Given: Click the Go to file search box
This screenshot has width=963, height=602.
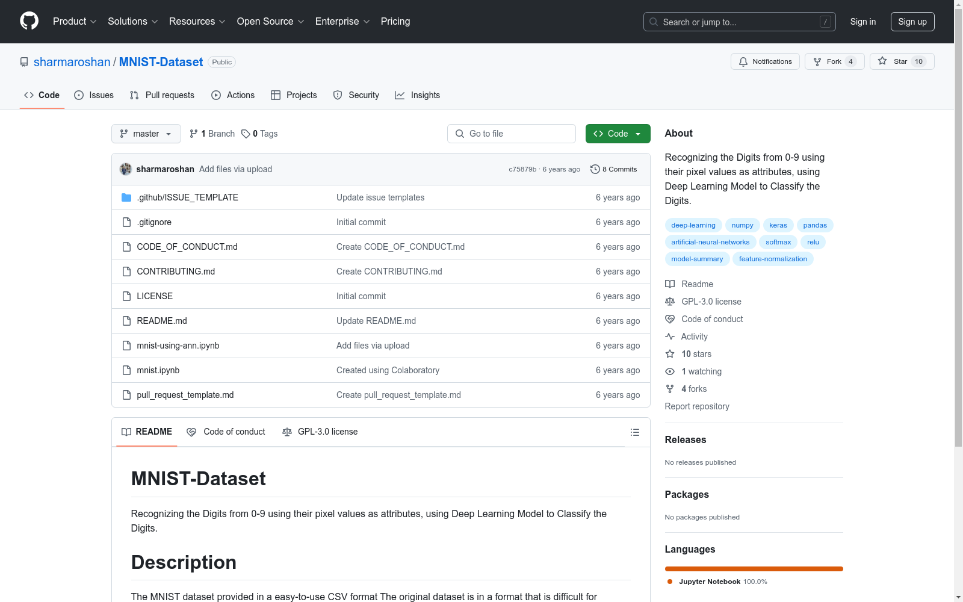Looking at the screenshot, I should tap(512, 134).
